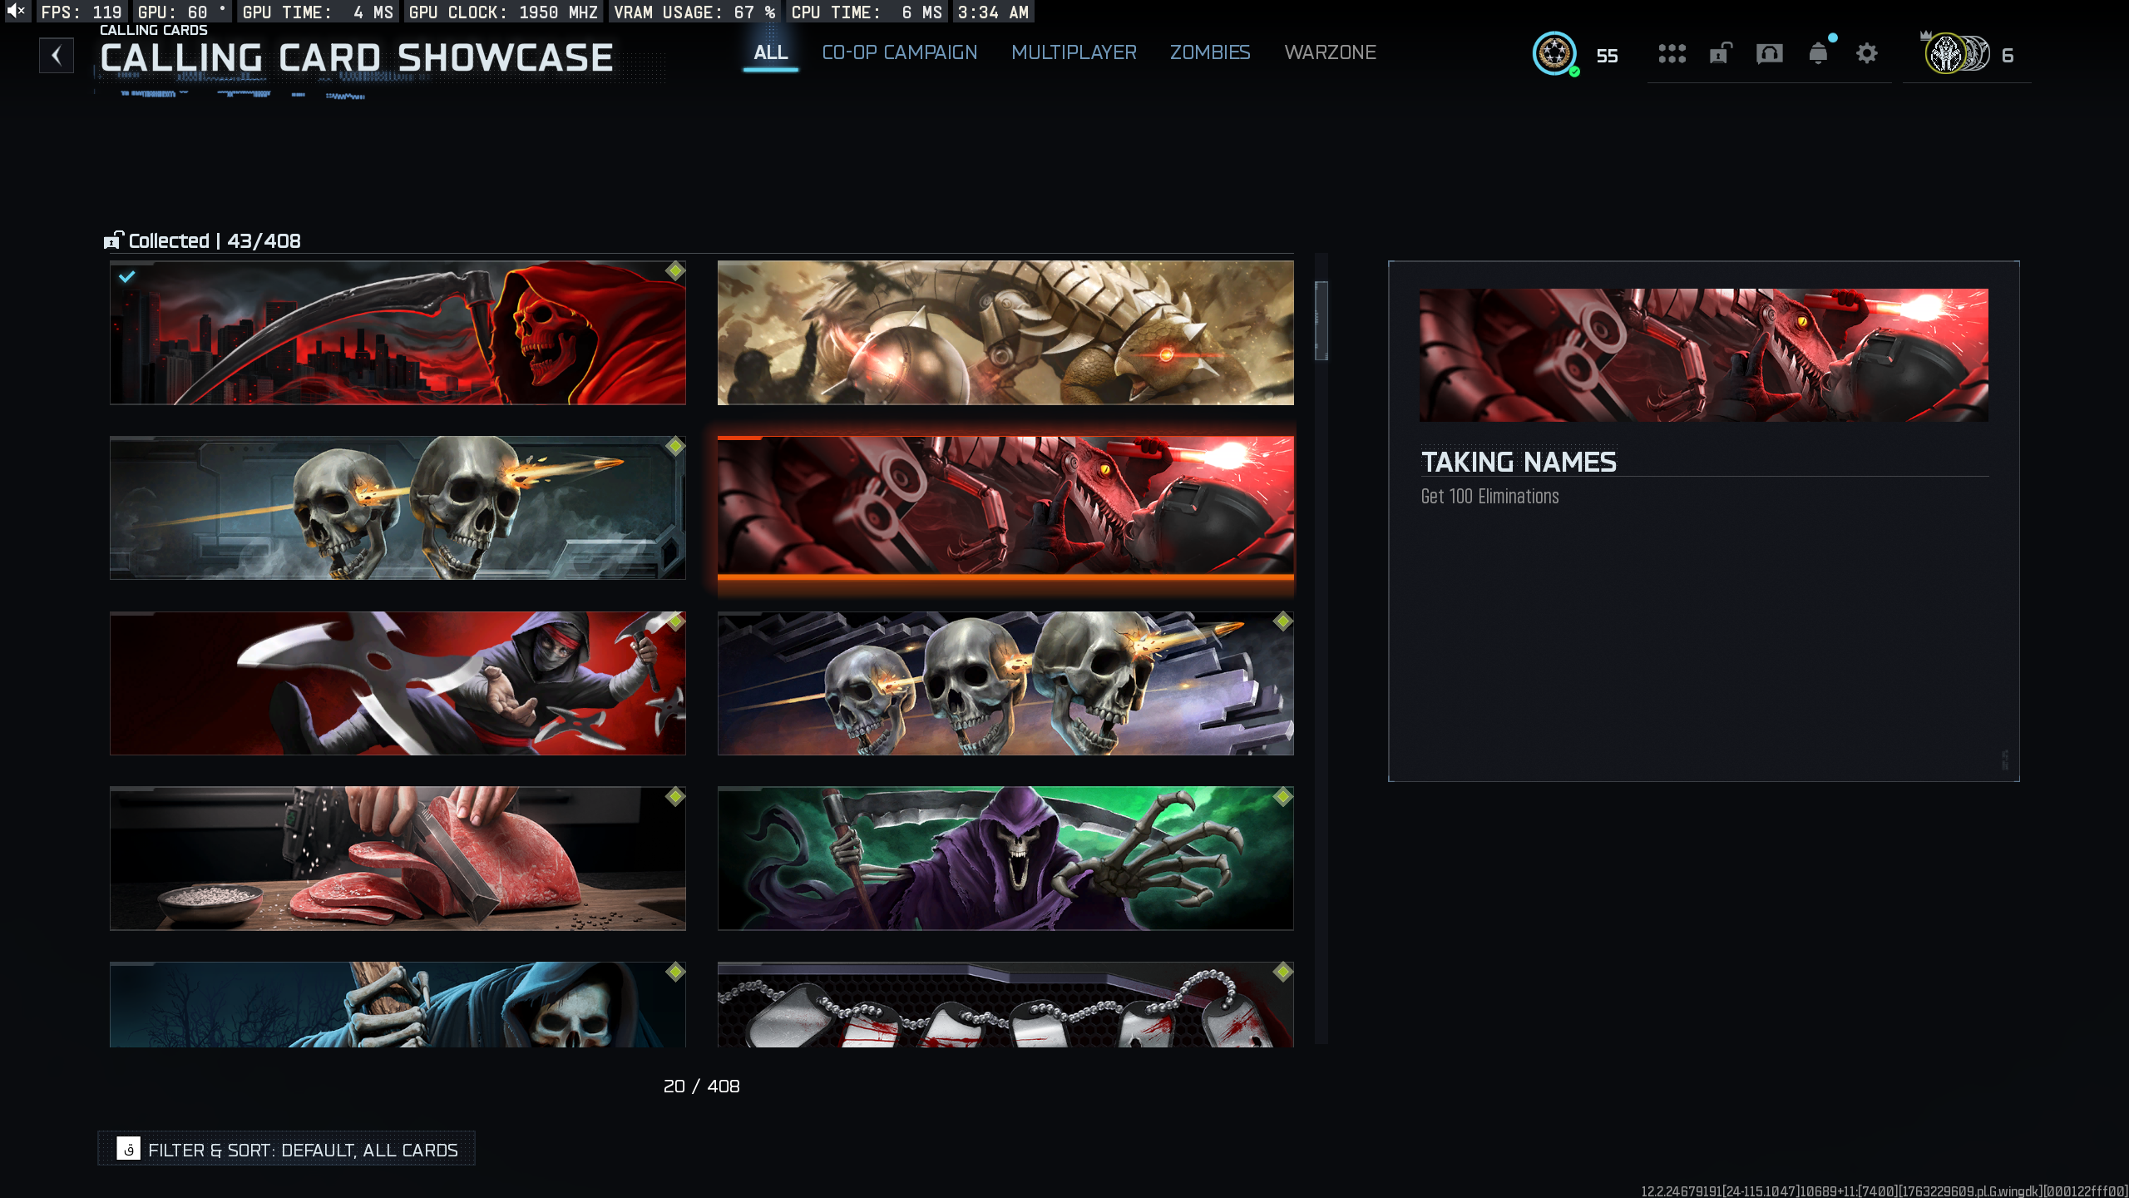Select the butcher slicing meat calling card
The image size is (2129, 1198).
click(398, 859)
